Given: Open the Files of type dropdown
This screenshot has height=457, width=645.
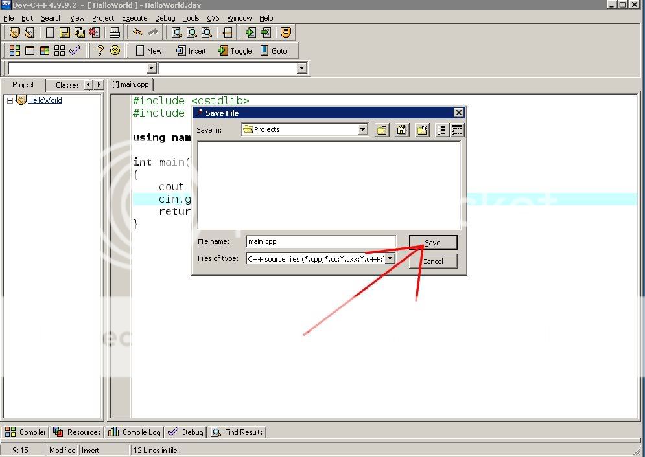Looking at the screenshot, I should coord(390,259).
